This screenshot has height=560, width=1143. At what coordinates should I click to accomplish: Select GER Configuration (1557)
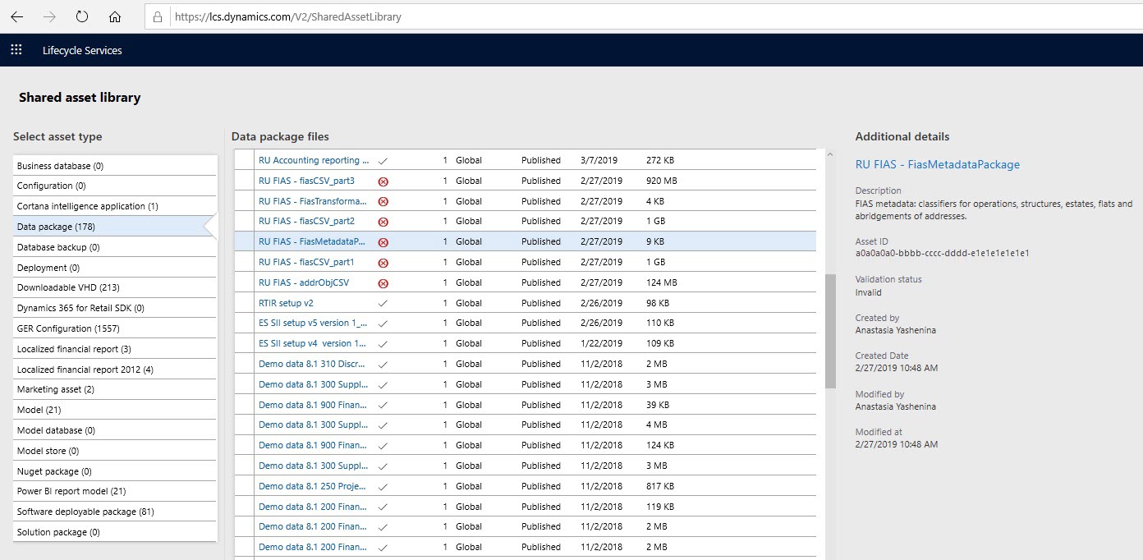tap(115, 328)
